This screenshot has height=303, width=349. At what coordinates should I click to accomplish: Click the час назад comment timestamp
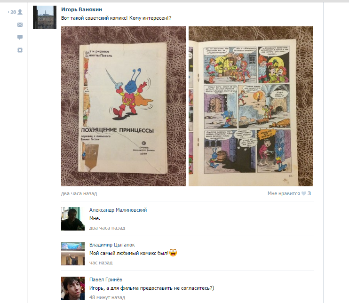click(101, 263)
